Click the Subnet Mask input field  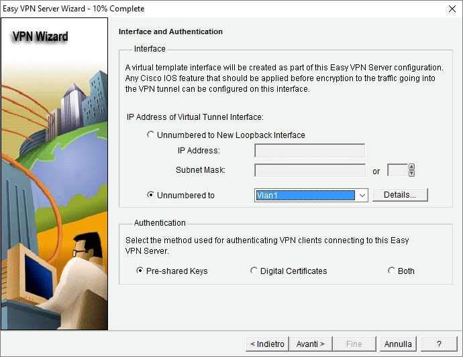[310, 170]
